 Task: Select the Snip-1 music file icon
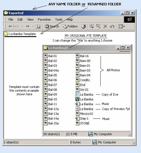[77, 118]
